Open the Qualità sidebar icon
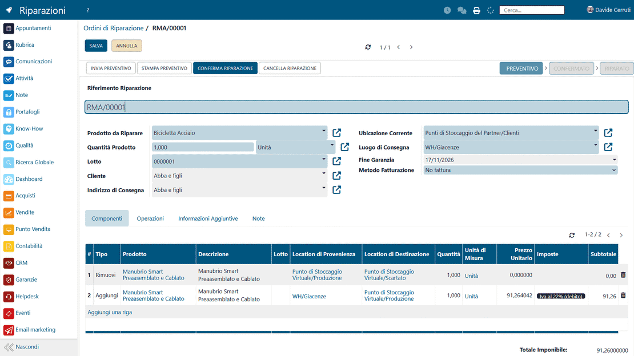 coord(9,146)
